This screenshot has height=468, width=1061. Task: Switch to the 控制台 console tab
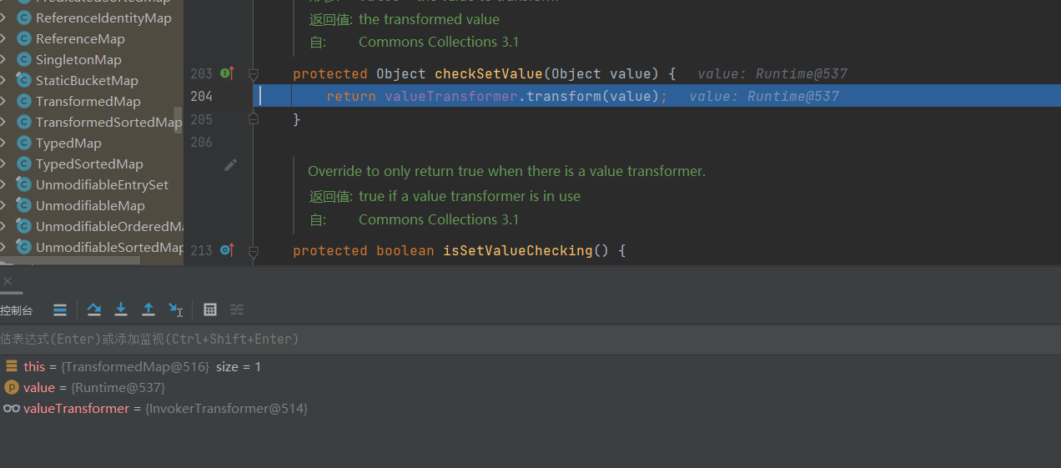tap(17, 310)
